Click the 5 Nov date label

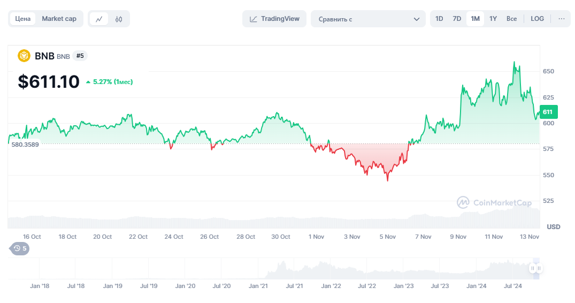[x=388, y=237]
